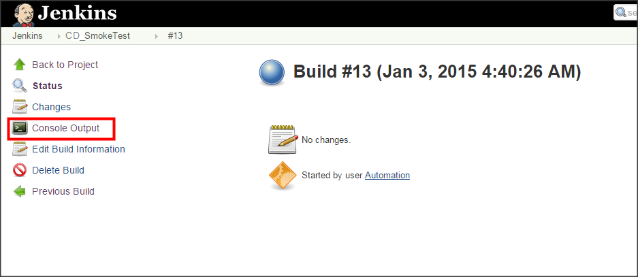Click the red Delete Build icon
638x277 pixels.
[x=20, y=170]
